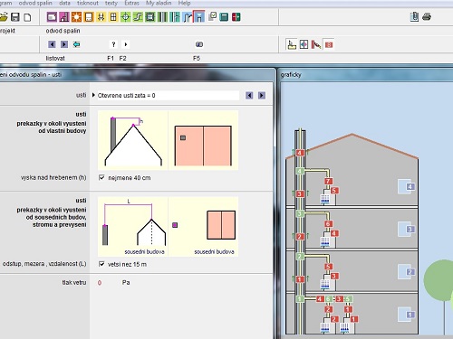
Task: Select floor 3 marker on building right
Action: click(x=410, y=230)
